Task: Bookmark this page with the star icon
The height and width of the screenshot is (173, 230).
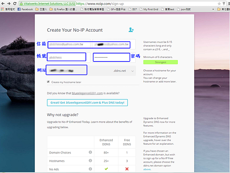Action: [x=219, y=4]
